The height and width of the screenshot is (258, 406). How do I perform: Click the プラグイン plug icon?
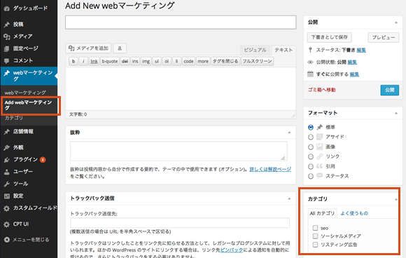pos(7,160)
